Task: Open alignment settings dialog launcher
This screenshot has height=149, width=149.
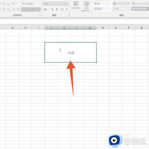Action: (40, 15)
